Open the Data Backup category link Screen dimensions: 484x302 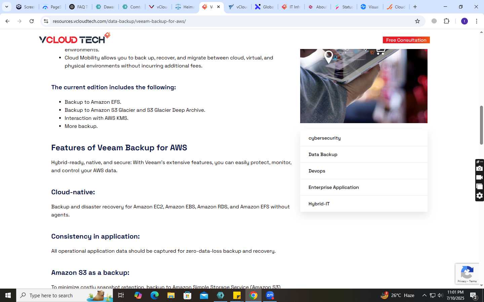(x=323, y=154)
